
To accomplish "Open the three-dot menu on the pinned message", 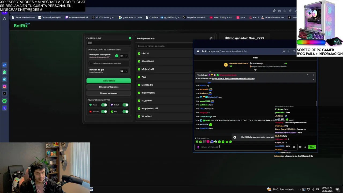I will (x=313, y=75).
